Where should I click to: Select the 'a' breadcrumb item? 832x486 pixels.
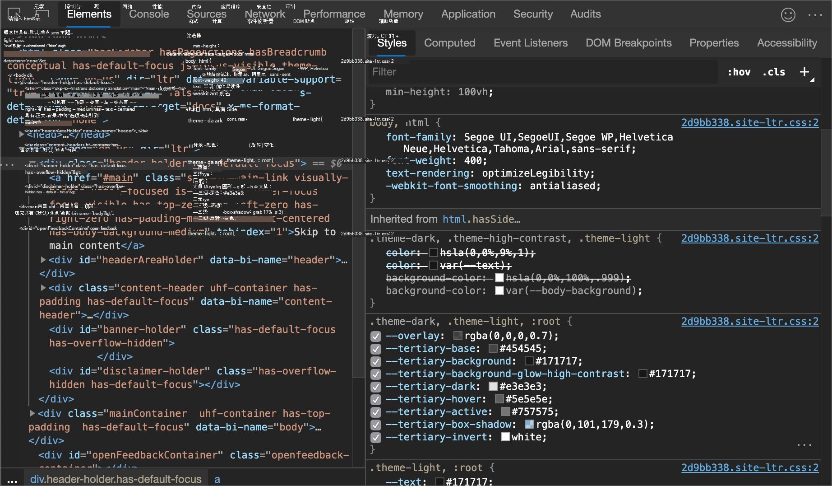pyautogui.click(x=217, y=479)
